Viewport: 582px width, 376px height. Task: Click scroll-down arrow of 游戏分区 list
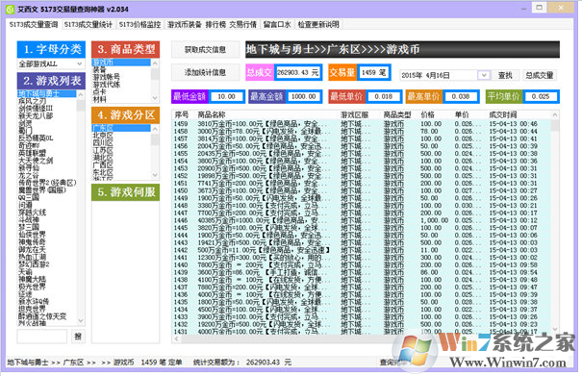(155, 174)
